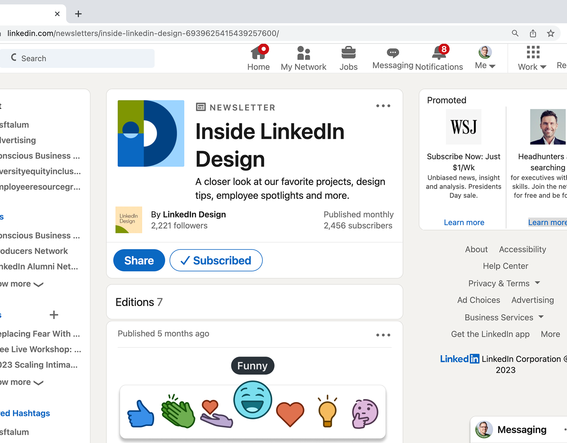Expand the Business Services dropdown
Viewport: 567px width, 443px height.
pyautogui.click(x=504, y=317)
